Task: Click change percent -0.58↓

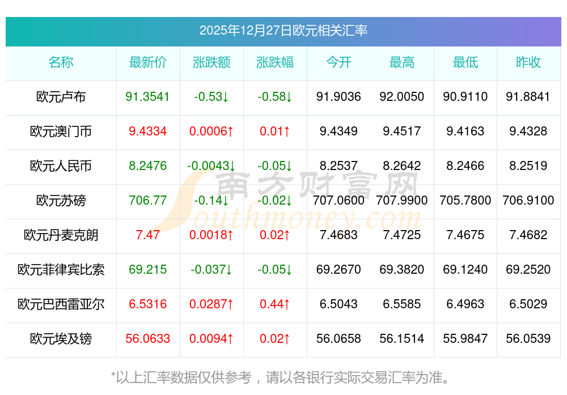Action: coord(275,96)
